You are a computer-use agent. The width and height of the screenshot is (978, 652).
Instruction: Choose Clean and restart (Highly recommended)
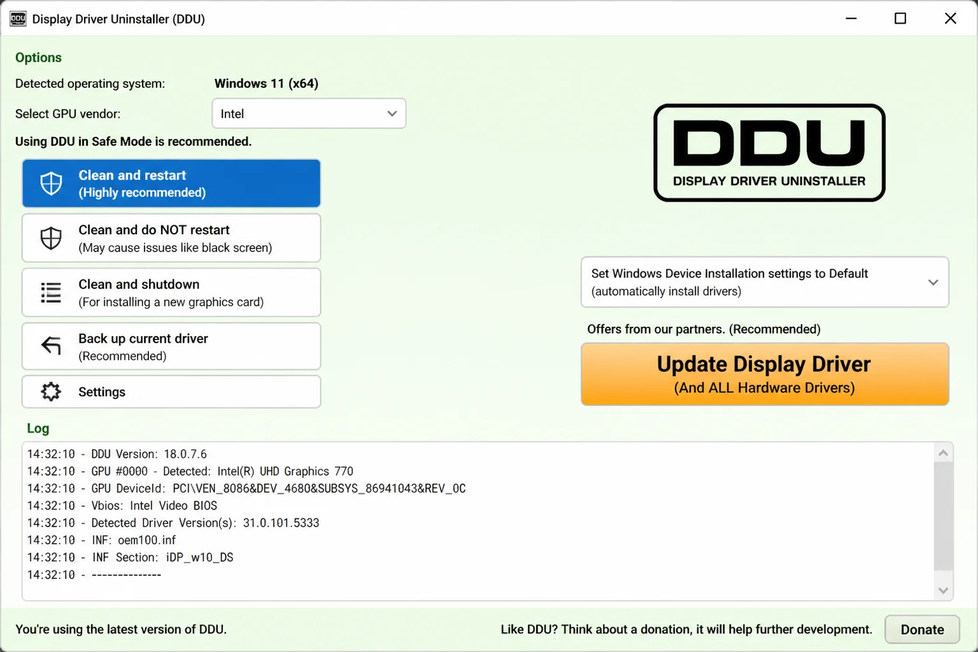point(171,183)
